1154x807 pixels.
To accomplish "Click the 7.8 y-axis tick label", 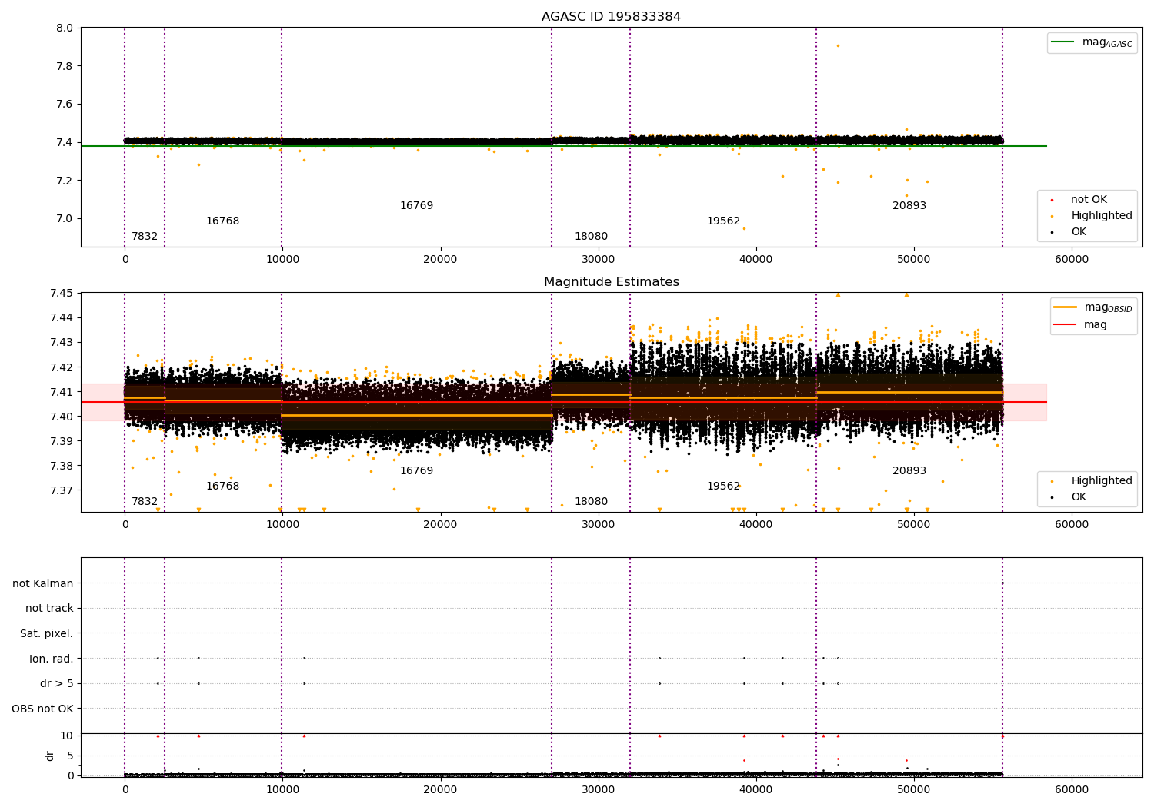I will (x=65, y=66).
